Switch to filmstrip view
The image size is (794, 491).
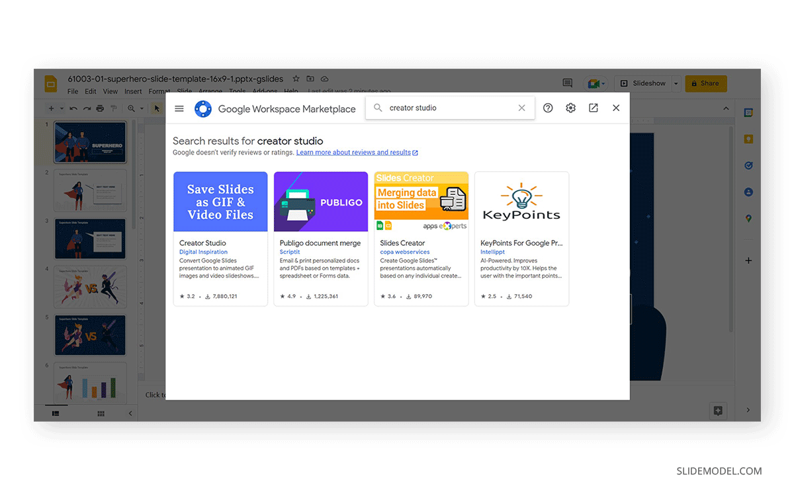coord(56,414)
